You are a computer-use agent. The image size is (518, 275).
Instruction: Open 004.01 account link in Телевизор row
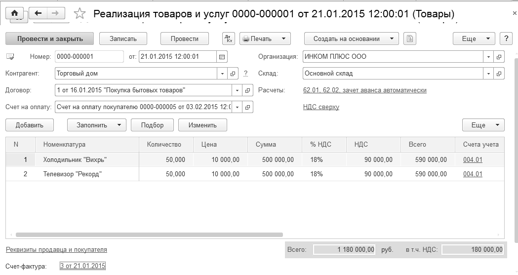[473, 174]
